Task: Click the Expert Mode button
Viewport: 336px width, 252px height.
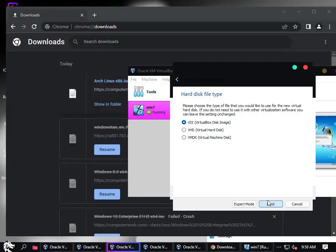Action: click(244, 204)
